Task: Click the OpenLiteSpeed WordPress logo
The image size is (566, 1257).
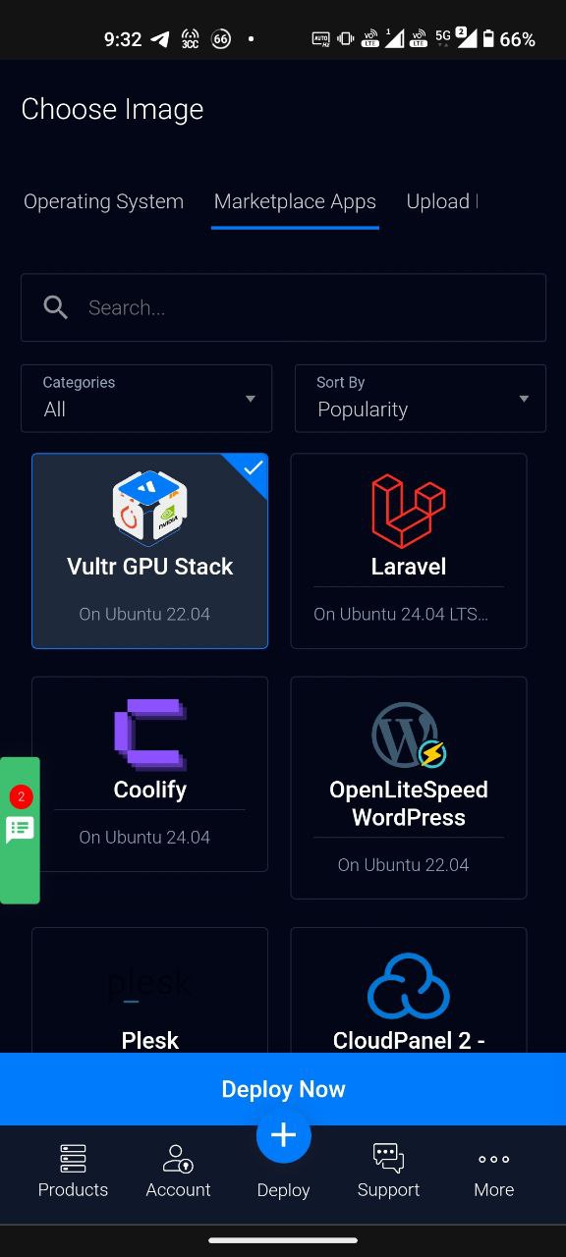Action: [x=408, y=735]
